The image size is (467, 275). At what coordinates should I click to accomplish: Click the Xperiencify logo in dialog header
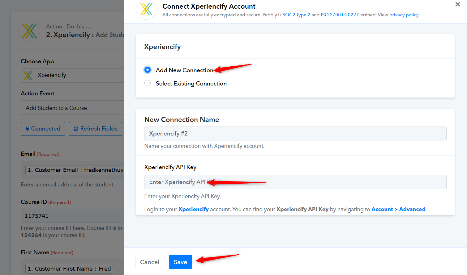[146, 9]
